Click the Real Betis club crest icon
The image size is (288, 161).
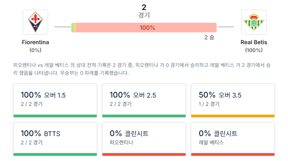[x=254, y=22]
